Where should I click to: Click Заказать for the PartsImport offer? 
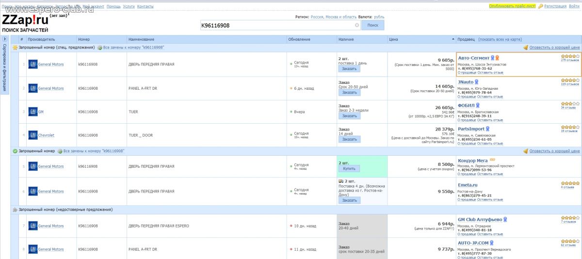point(349,139)
